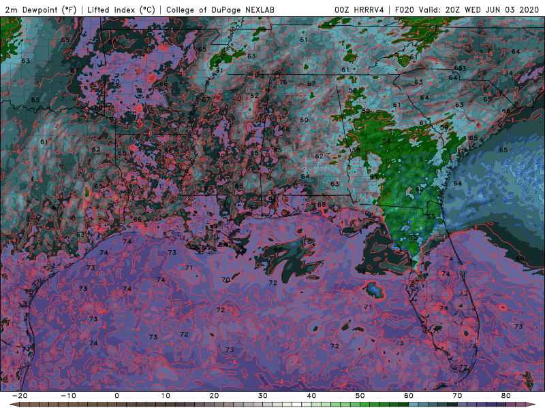Viewport: 545px width, 408px height.
Task: Click the '70' color bar label
Action: click(x=457, y=396)
